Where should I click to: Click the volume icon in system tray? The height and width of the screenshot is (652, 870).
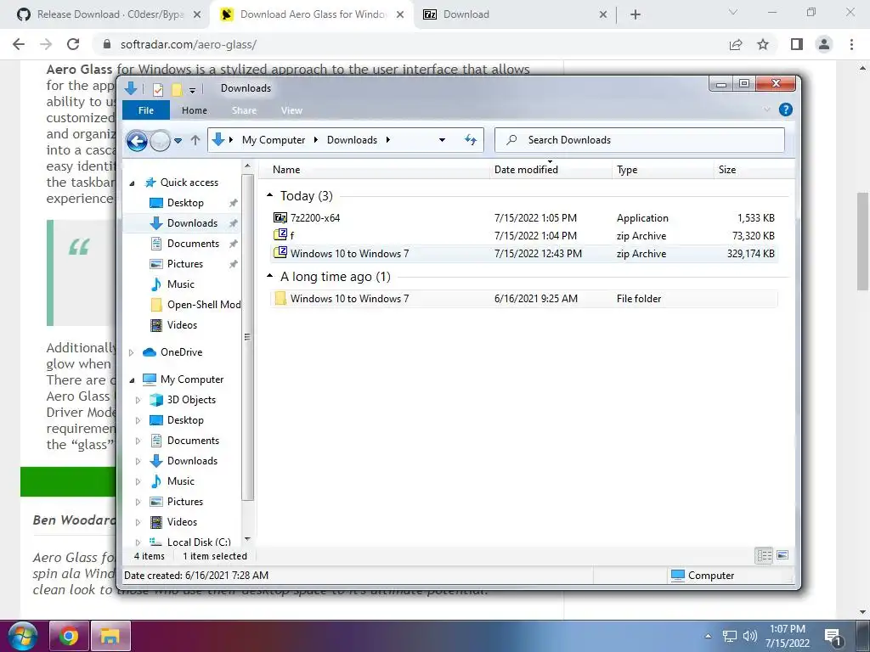point(750,636)
